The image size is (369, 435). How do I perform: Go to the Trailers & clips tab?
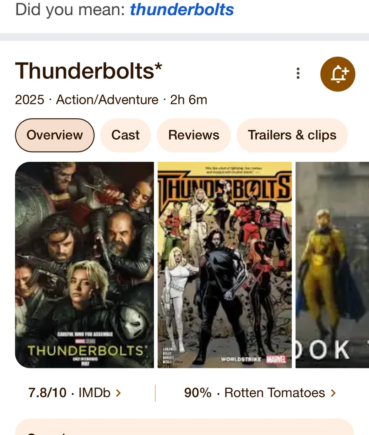pos(292,135)
